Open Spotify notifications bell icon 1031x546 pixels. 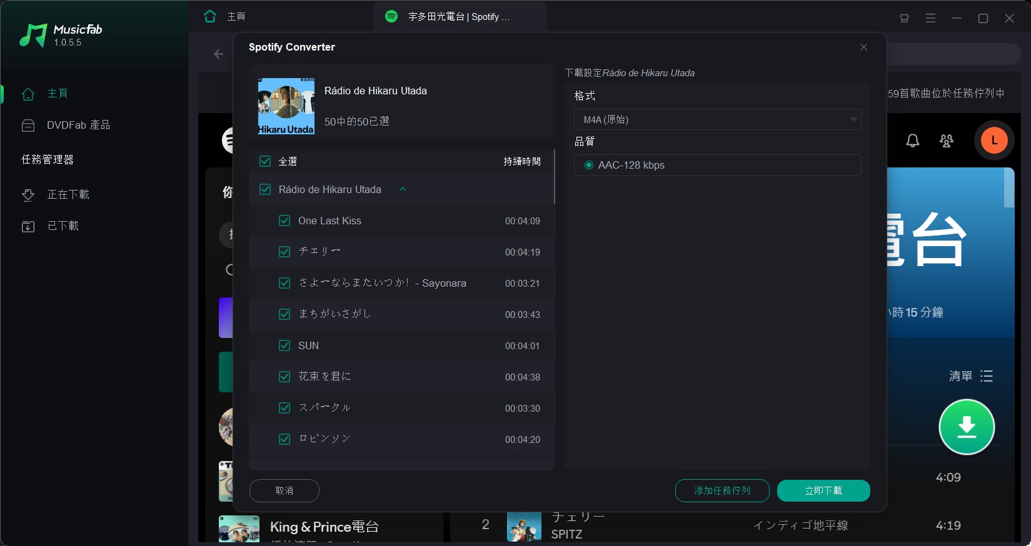(913, 141)
